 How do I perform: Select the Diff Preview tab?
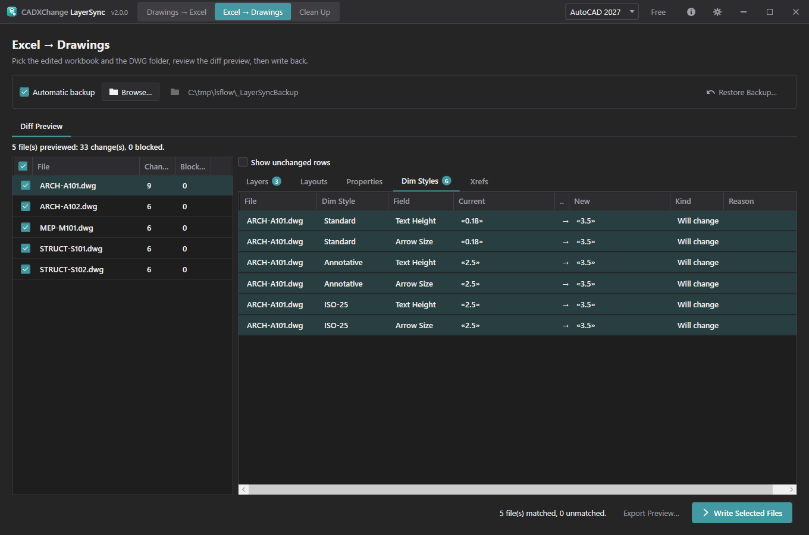click(x=41, y=126)
